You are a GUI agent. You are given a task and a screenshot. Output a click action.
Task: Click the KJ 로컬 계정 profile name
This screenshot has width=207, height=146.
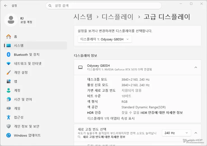pos(26,20)
